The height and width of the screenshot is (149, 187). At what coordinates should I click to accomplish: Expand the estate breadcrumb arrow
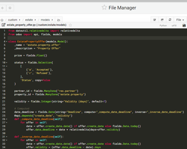(x=35, y=20)
